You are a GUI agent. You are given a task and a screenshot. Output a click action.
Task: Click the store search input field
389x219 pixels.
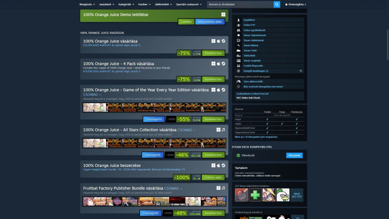point(240,4)
